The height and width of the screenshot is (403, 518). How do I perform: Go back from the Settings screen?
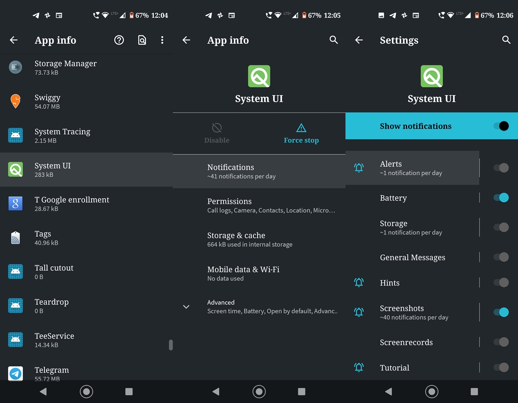pyautogui.click(x=359, y=40)
